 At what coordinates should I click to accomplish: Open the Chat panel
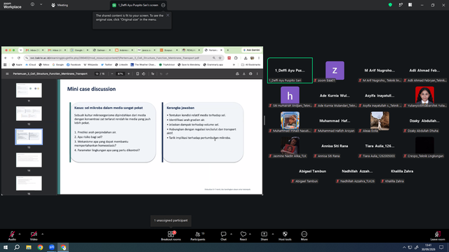223,236
